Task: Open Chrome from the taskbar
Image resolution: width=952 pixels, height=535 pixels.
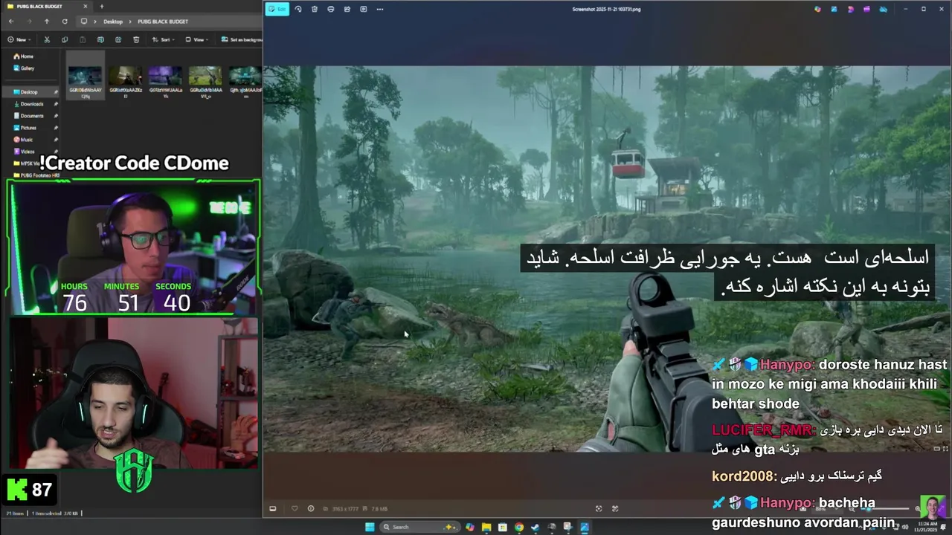Action: [518, 527]
